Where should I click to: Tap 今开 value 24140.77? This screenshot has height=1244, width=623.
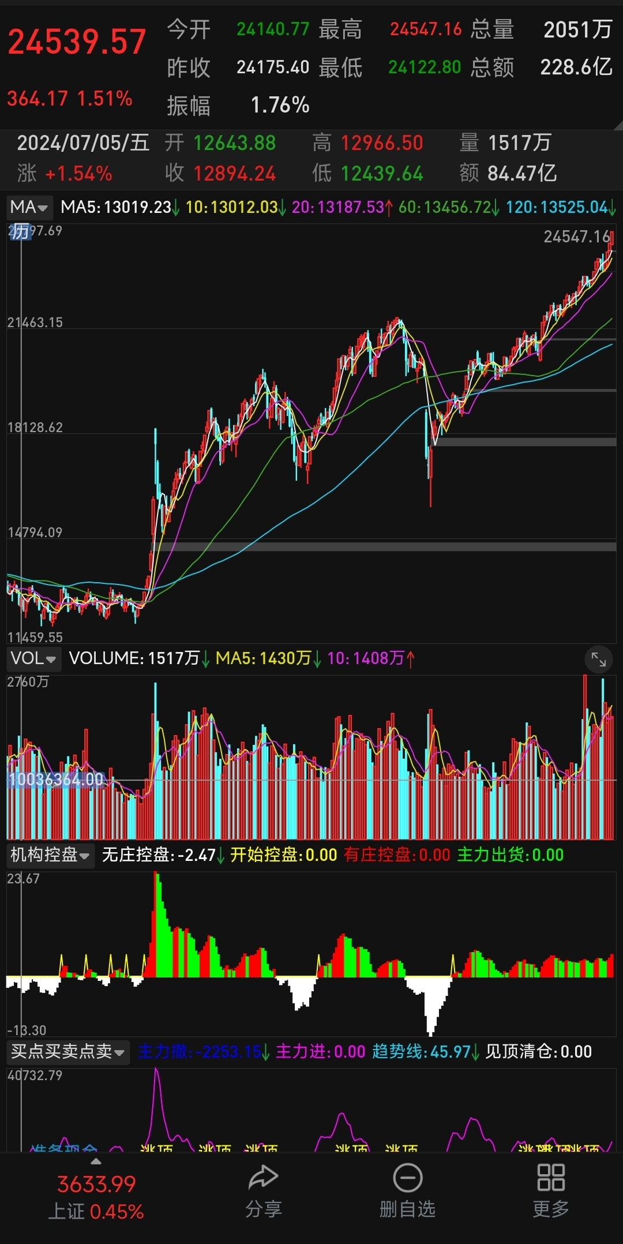click(273, 29)
